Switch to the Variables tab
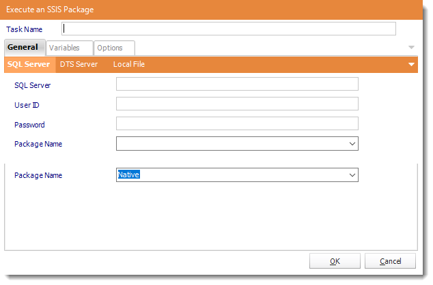This screenshot has width=433, height=285. (69, 48)
